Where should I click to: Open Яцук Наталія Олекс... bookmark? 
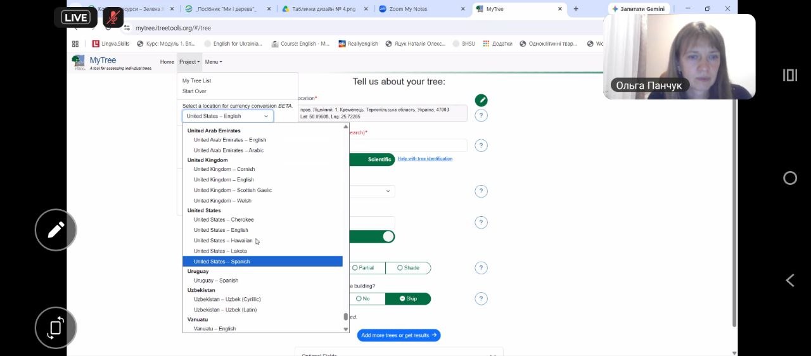[415, 44]
